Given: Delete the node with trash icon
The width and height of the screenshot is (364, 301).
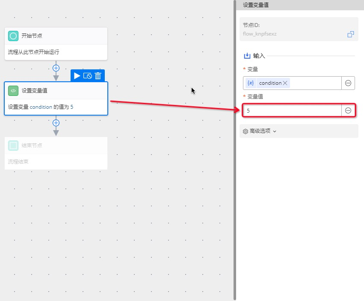Looking at the screenshot, I should 98,76.
